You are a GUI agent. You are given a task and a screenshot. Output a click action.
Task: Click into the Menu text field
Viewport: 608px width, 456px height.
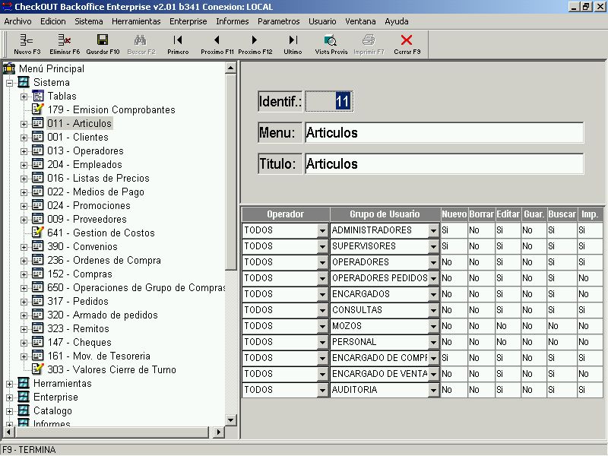click(x=444, y=132)
